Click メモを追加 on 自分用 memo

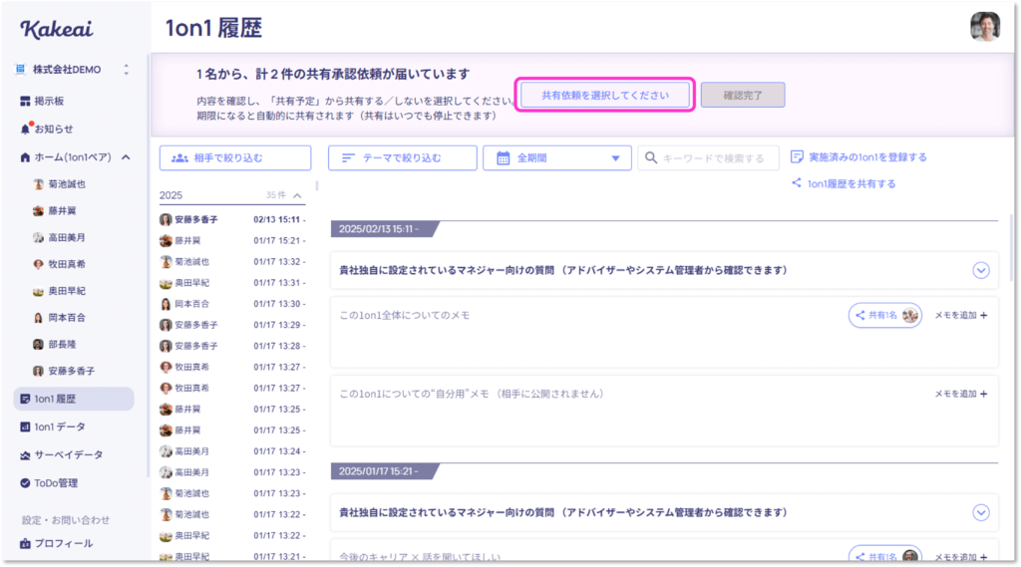tap(961, 394)
